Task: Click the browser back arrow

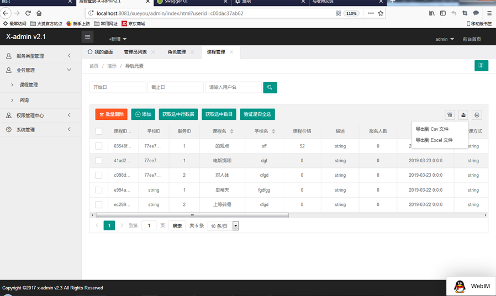Action: click(6, 13)
